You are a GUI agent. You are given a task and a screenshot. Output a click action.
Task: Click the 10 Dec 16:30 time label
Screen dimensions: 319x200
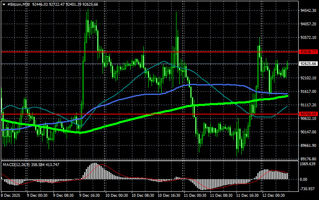pyautogui.click(x=169, y=196)
